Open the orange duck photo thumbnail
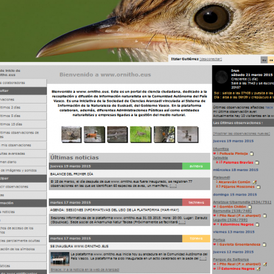Image resolution: width=274 pixels, height=274 pixels. [x=94, y=134]
